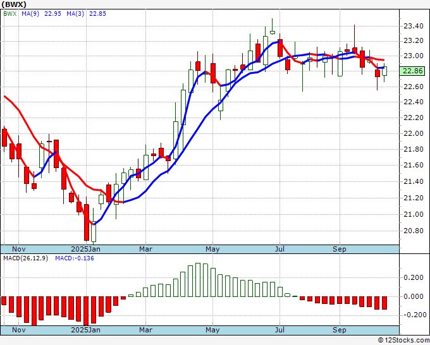Click 2025Jan on the MACD time axis
430x345 pixels.
click(86, 330)
